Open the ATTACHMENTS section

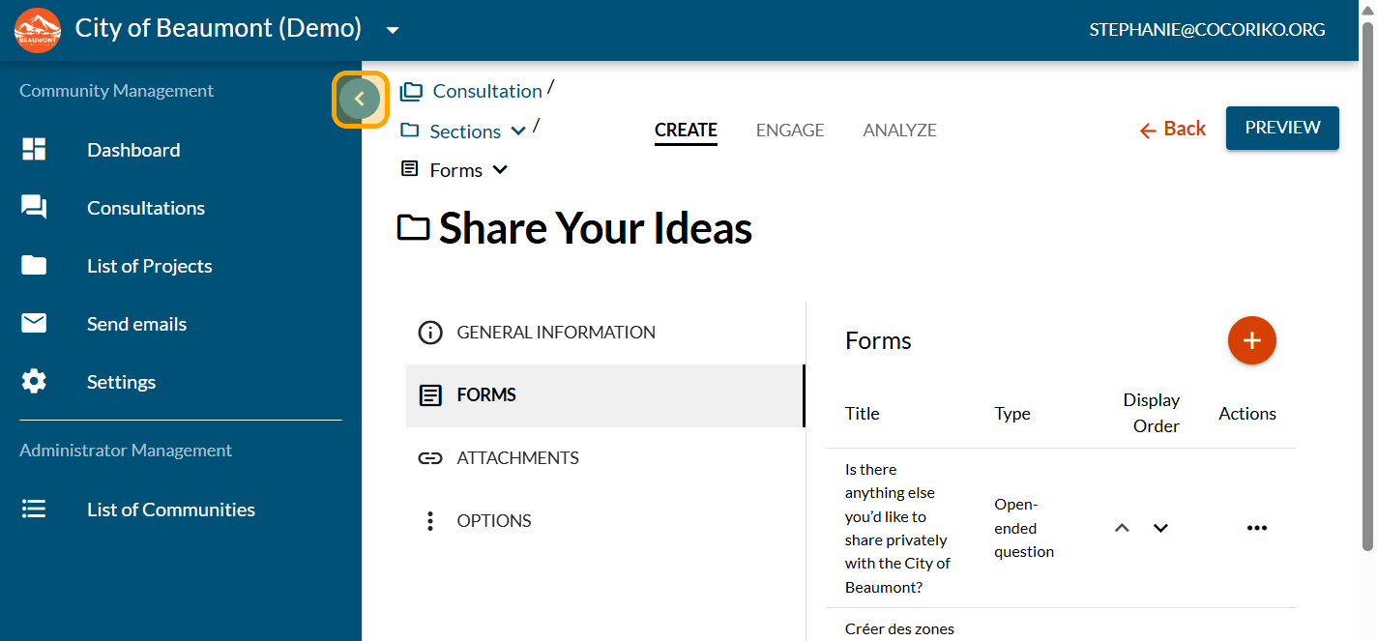517,458
